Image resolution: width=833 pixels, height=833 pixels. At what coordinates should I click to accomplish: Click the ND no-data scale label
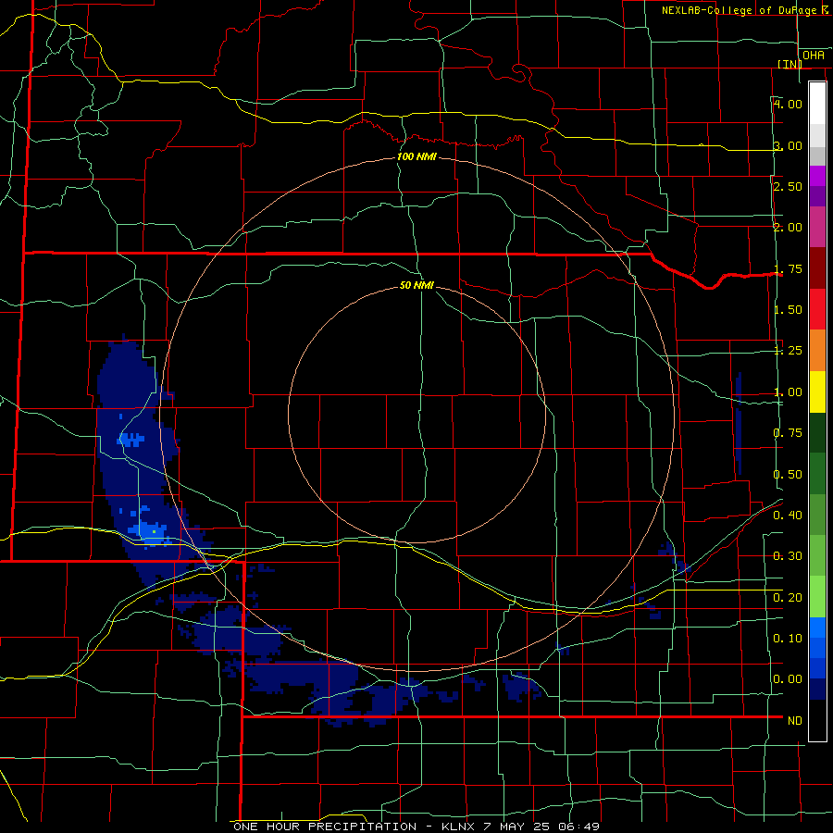click(x=795, y=721)
